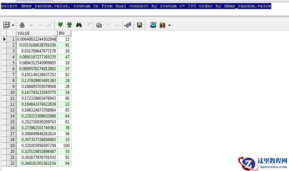Viewport: 289px width, 171px height.
Task: Click value cell 0.321015956597258
Action: (x=37, y=145)
